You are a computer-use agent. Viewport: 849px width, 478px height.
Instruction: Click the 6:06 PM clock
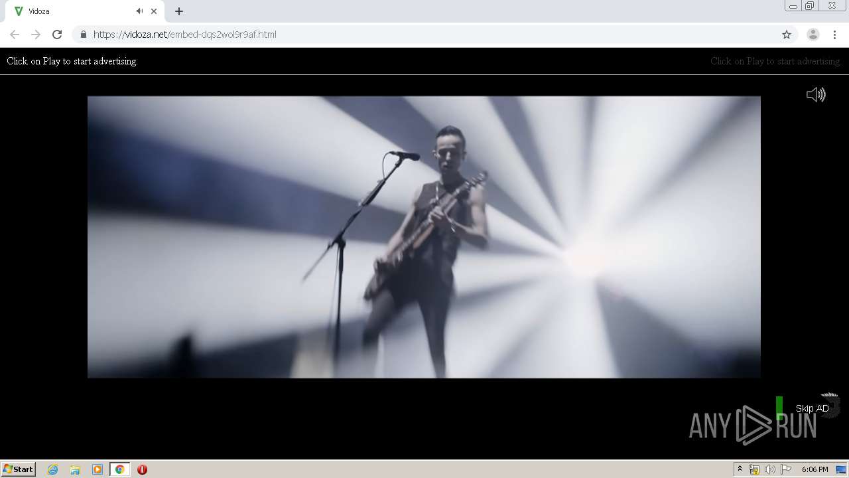[815, 469]
